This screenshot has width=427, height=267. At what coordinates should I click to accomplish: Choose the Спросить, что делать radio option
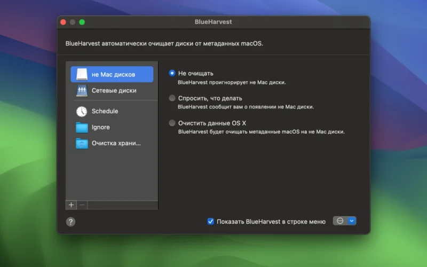pyautogui.click(x=172, y=98)
